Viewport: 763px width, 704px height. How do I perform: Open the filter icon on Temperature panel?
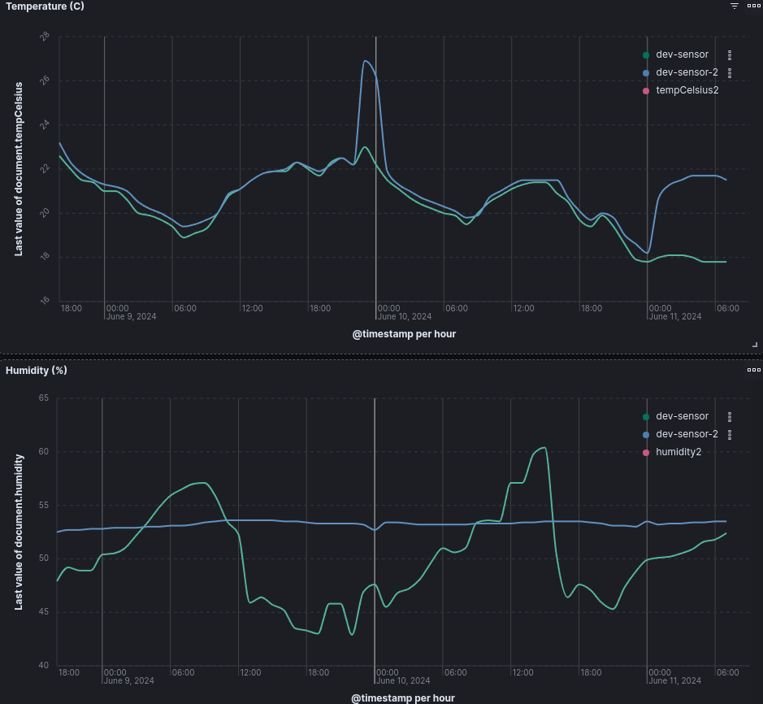point(735,6)
